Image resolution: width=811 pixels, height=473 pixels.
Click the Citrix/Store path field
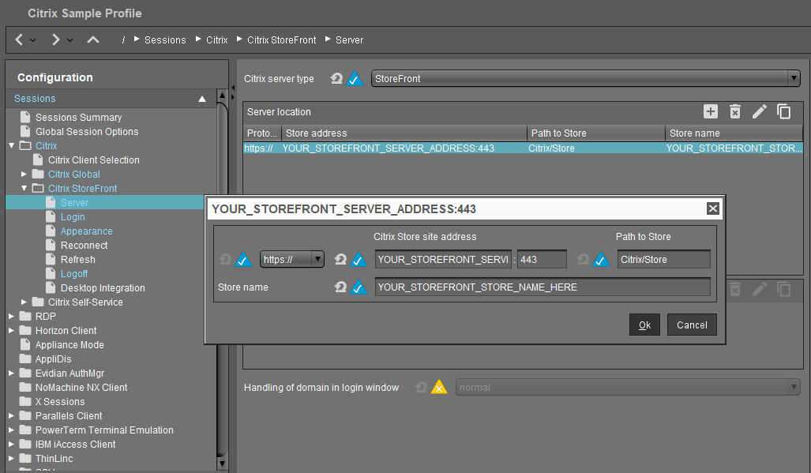click(663, 259)
